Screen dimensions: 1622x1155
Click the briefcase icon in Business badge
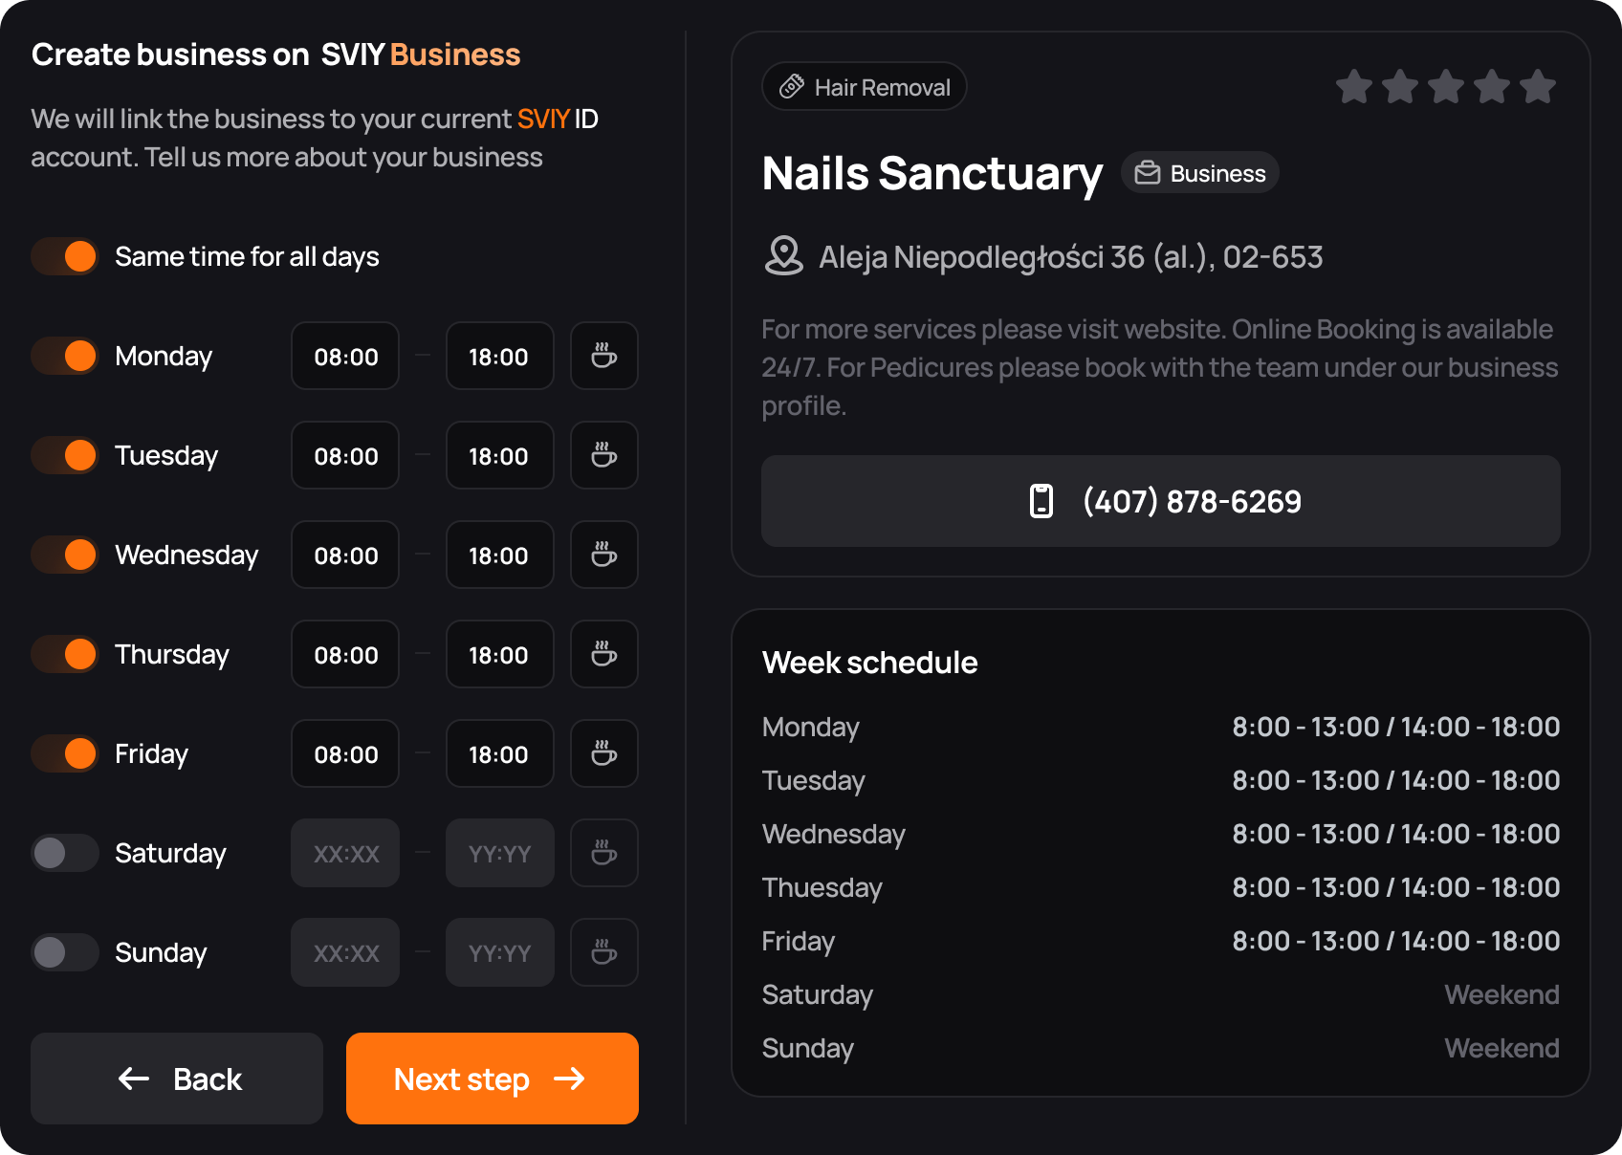pyautogui.click(x=1148, y=173)
